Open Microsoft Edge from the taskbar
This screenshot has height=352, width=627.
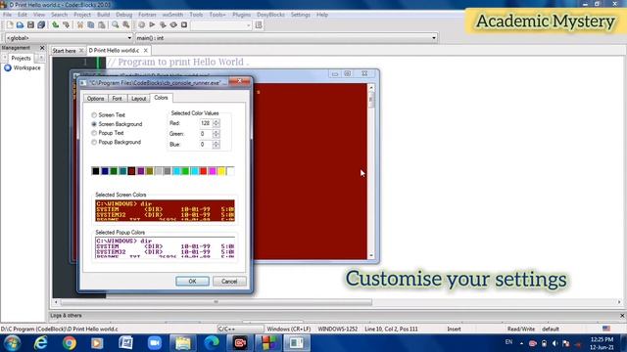pos(212,343)
